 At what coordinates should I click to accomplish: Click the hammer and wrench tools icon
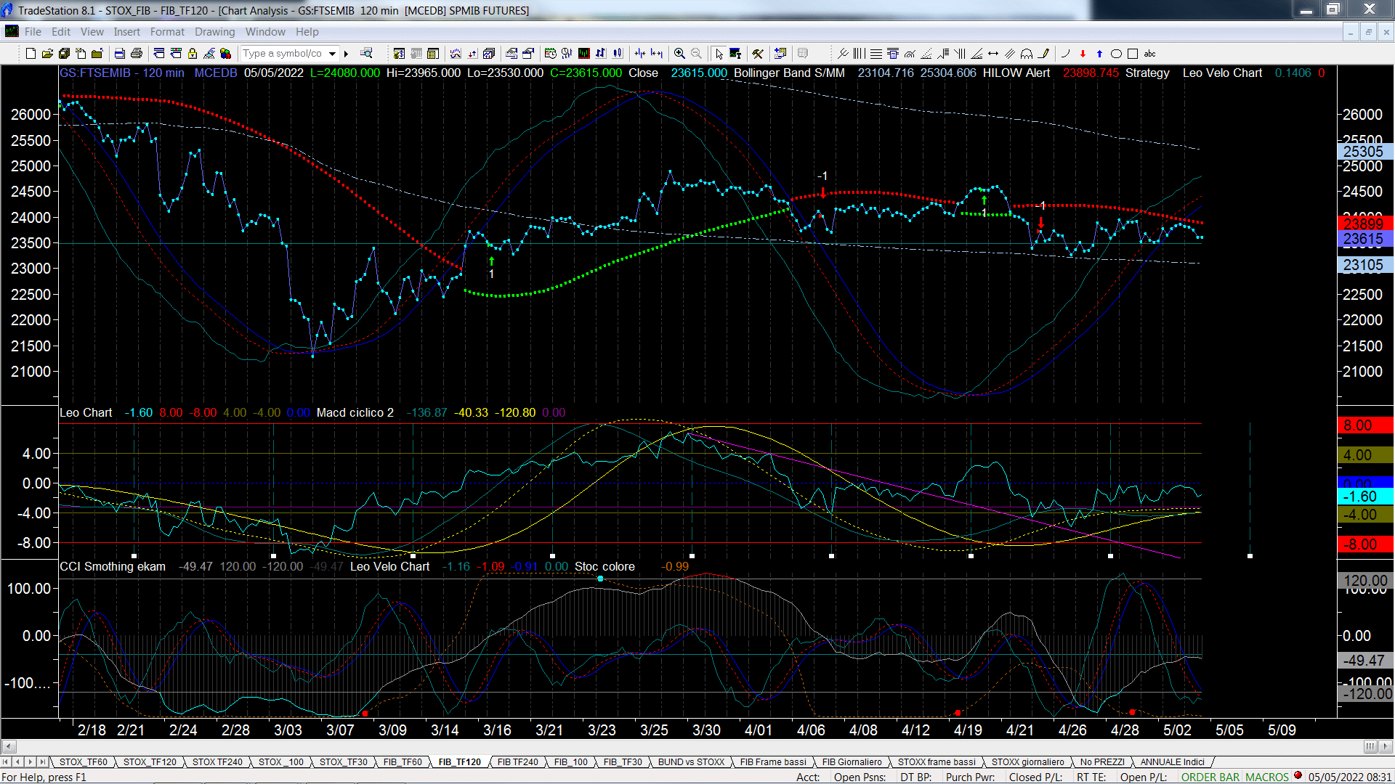758,54
